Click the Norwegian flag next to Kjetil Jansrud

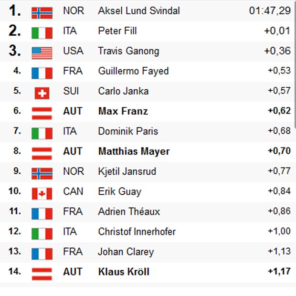[42, 173]
